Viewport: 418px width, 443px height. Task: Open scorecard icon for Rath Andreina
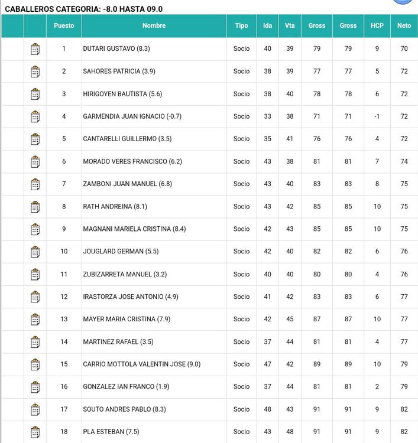(35, 207)
